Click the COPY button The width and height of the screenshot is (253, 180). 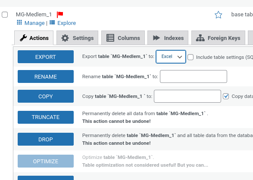pyautogui.click(x=46, y=96)
